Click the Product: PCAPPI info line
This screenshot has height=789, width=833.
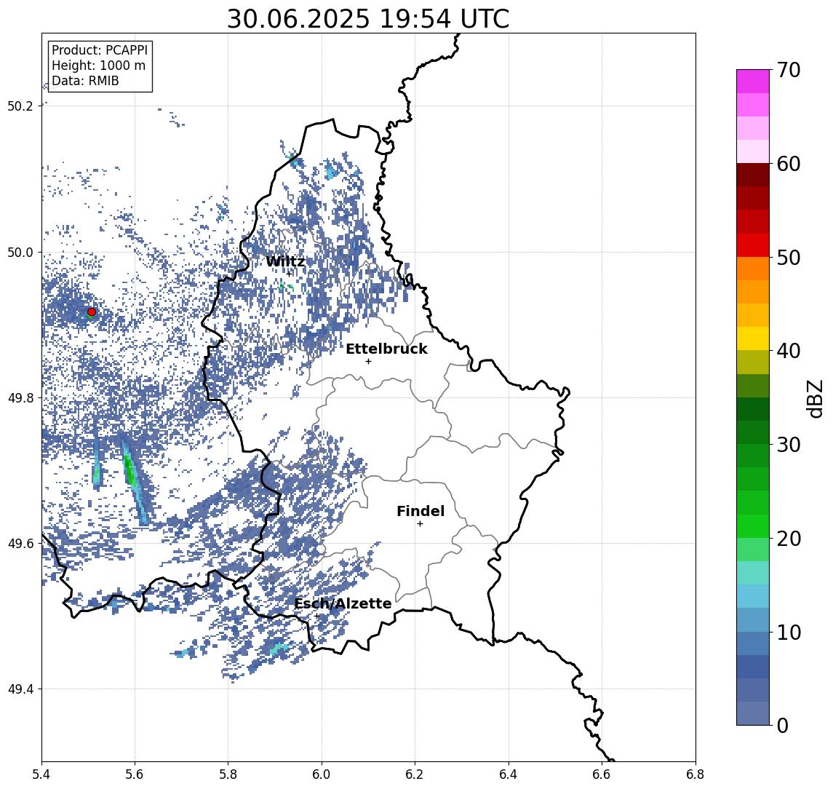[x=100, y=50]
